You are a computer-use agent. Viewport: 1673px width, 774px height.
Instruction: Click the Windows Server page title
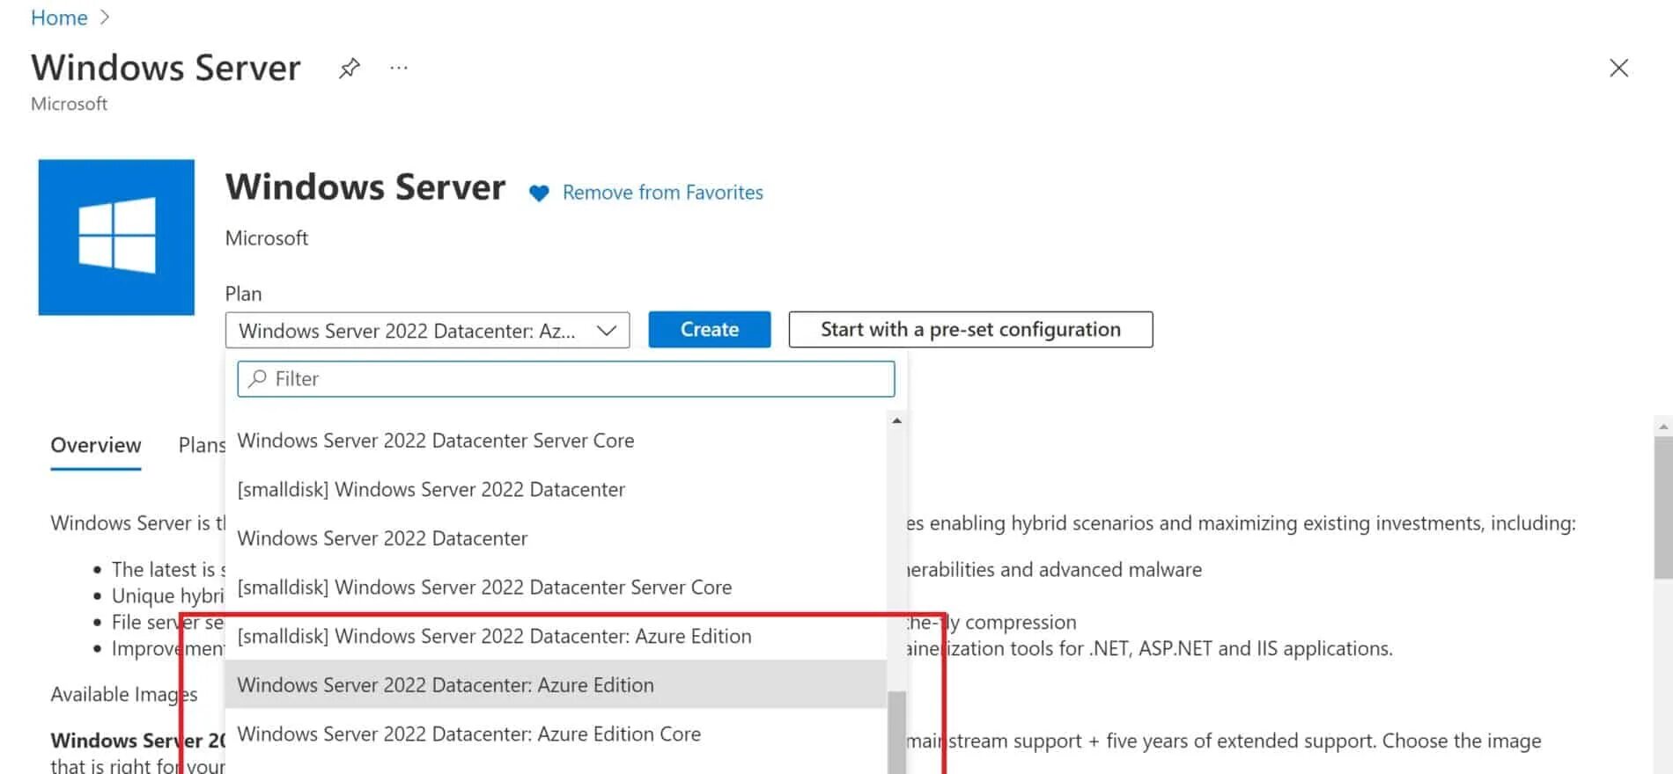coord(166,68)
